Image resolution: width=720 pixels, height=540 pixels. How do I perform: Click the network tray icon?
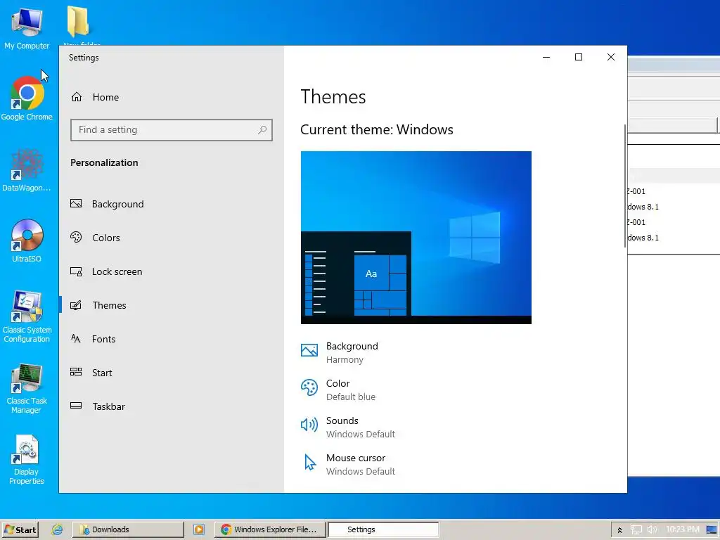pyautogui.click(x=636, y=530)
